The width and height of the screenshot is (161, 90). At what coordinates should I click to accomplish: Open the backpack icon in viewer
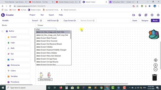click(x=154, y=34)
